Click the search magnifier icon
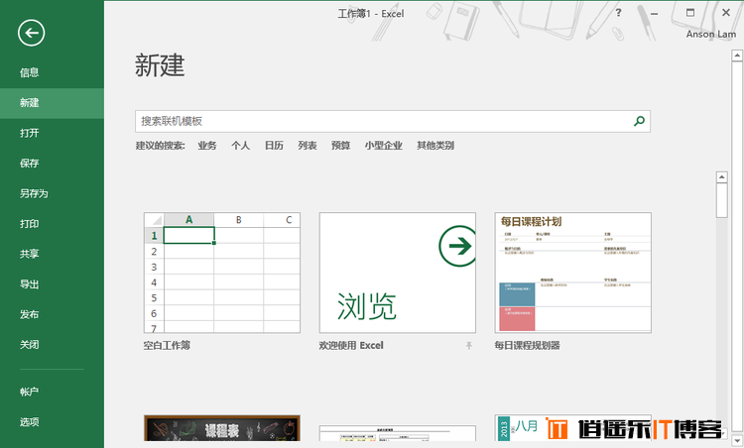Image resolution: width=744 pixels, height=448 pixels. [639, 121]
